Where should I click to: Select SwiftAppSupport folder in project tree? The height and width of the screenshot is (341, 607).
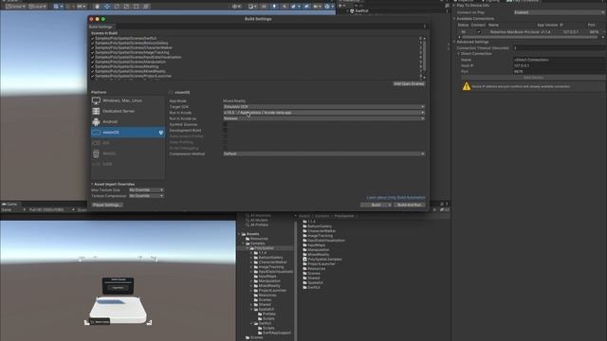pyautogui.click(x=274, y=332)
